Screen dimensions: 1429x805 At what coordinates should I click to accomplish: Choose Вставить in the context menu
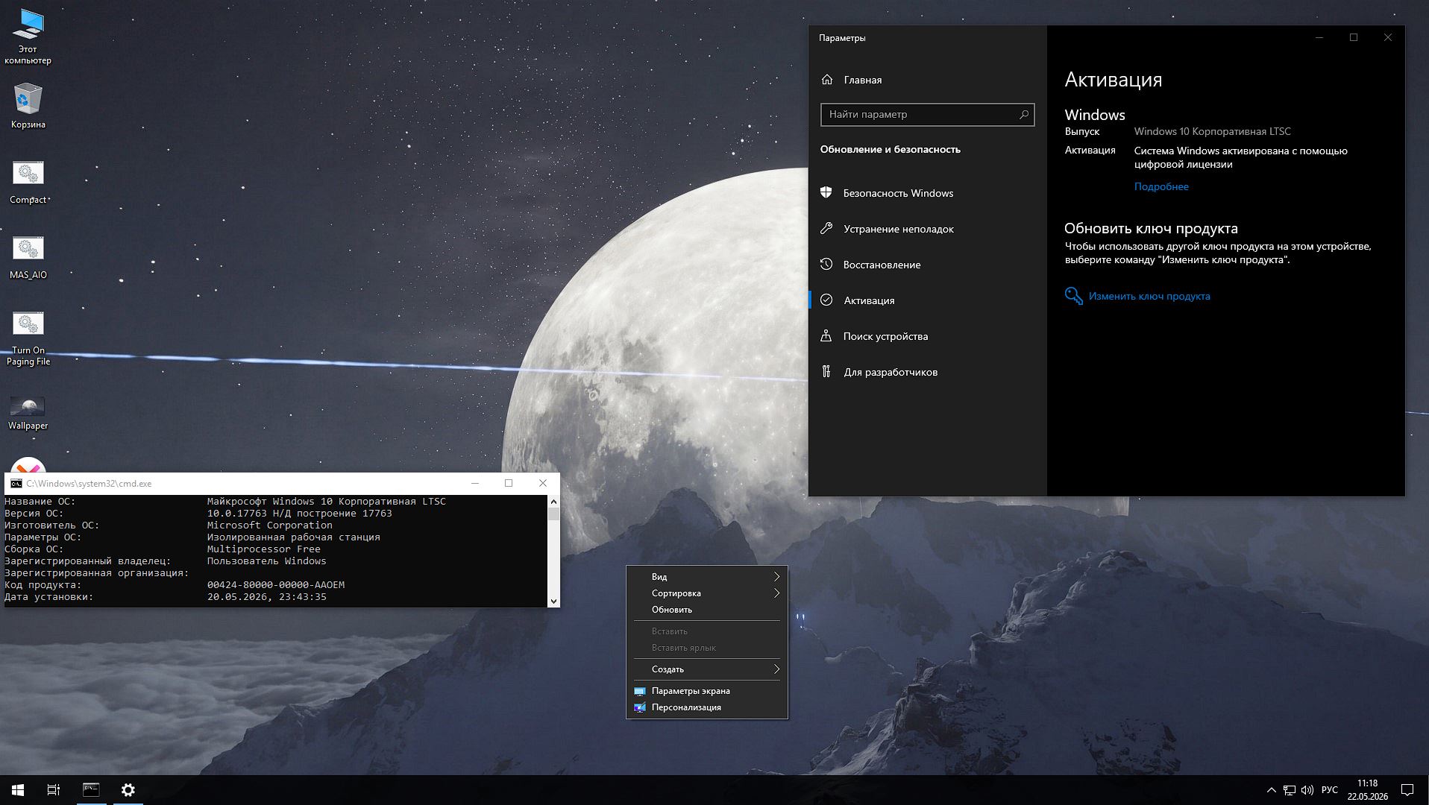click(706, 631)
